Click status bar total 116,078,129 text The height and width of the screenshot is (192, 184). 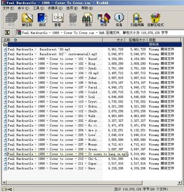(x=141, y=189)
